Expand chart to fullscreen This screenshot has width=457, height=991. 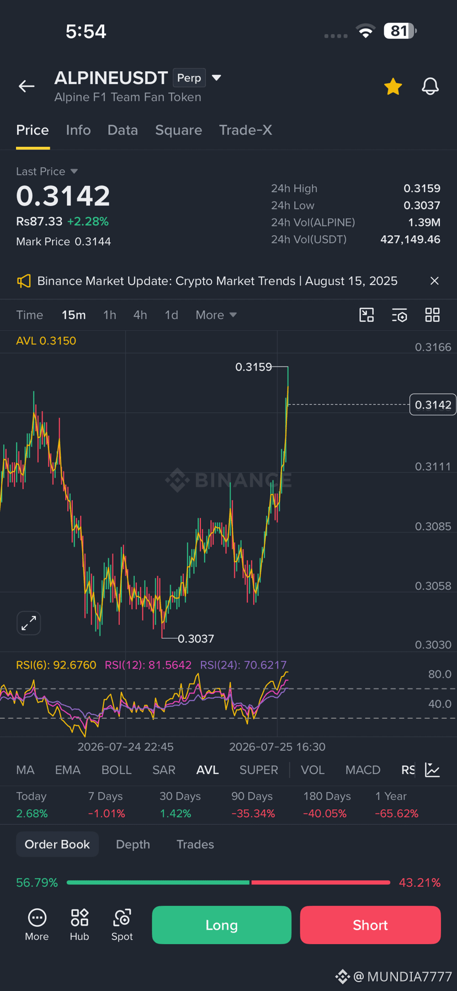(29, 623)
